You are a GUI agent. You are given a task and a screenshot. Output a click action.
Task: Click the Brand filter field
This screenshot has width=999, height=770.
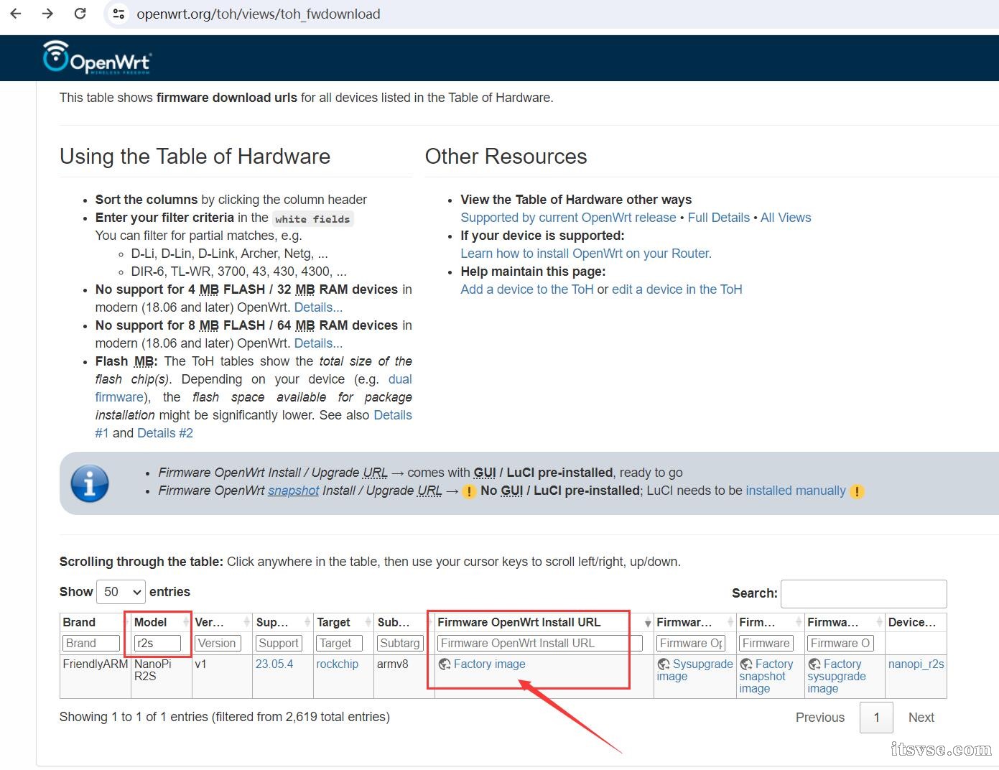click(x=91, y=644)
